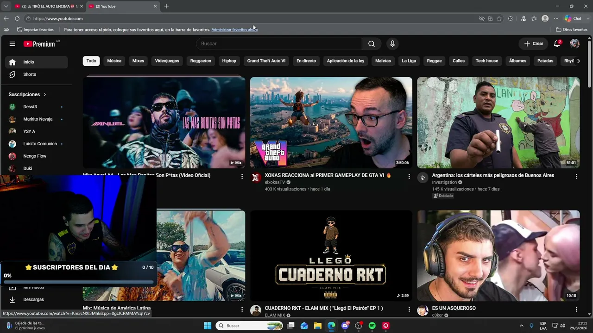Open the Desst3 subscription channel
The image size is (593, 333).
(x=36, y=107)
